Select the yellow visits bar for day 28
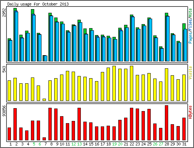Viewport: 194px width, 148px height. [x=166, y=84]
